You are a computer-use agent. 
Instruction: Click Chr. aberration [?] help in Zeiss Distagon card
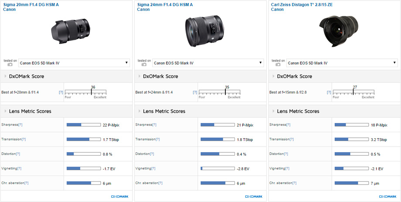294,183
